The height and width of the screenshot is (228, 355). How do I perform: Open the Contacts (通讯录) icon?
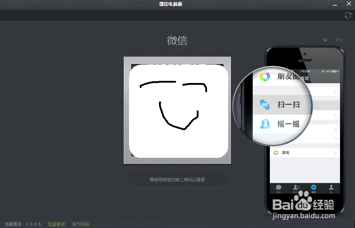[x=296, y=187]
